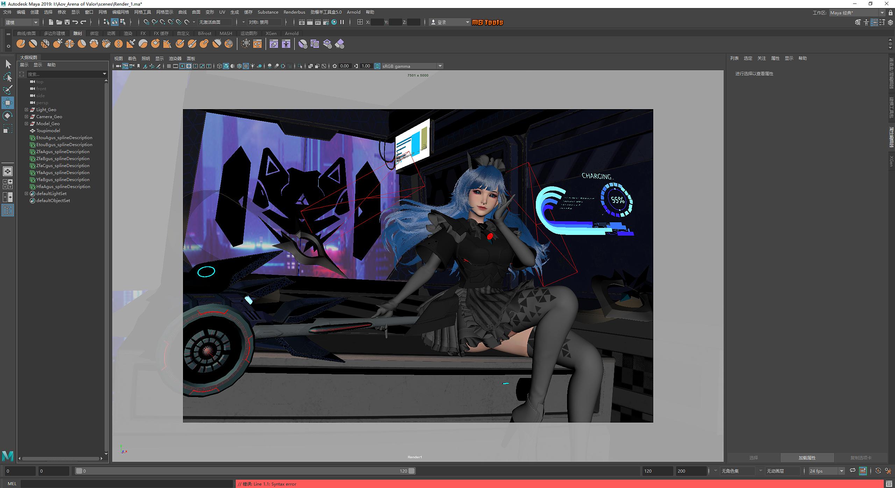The width and height of the screenshot is (895, 488).
Task: Toggle loop playback icon
Action: [853, 471]
